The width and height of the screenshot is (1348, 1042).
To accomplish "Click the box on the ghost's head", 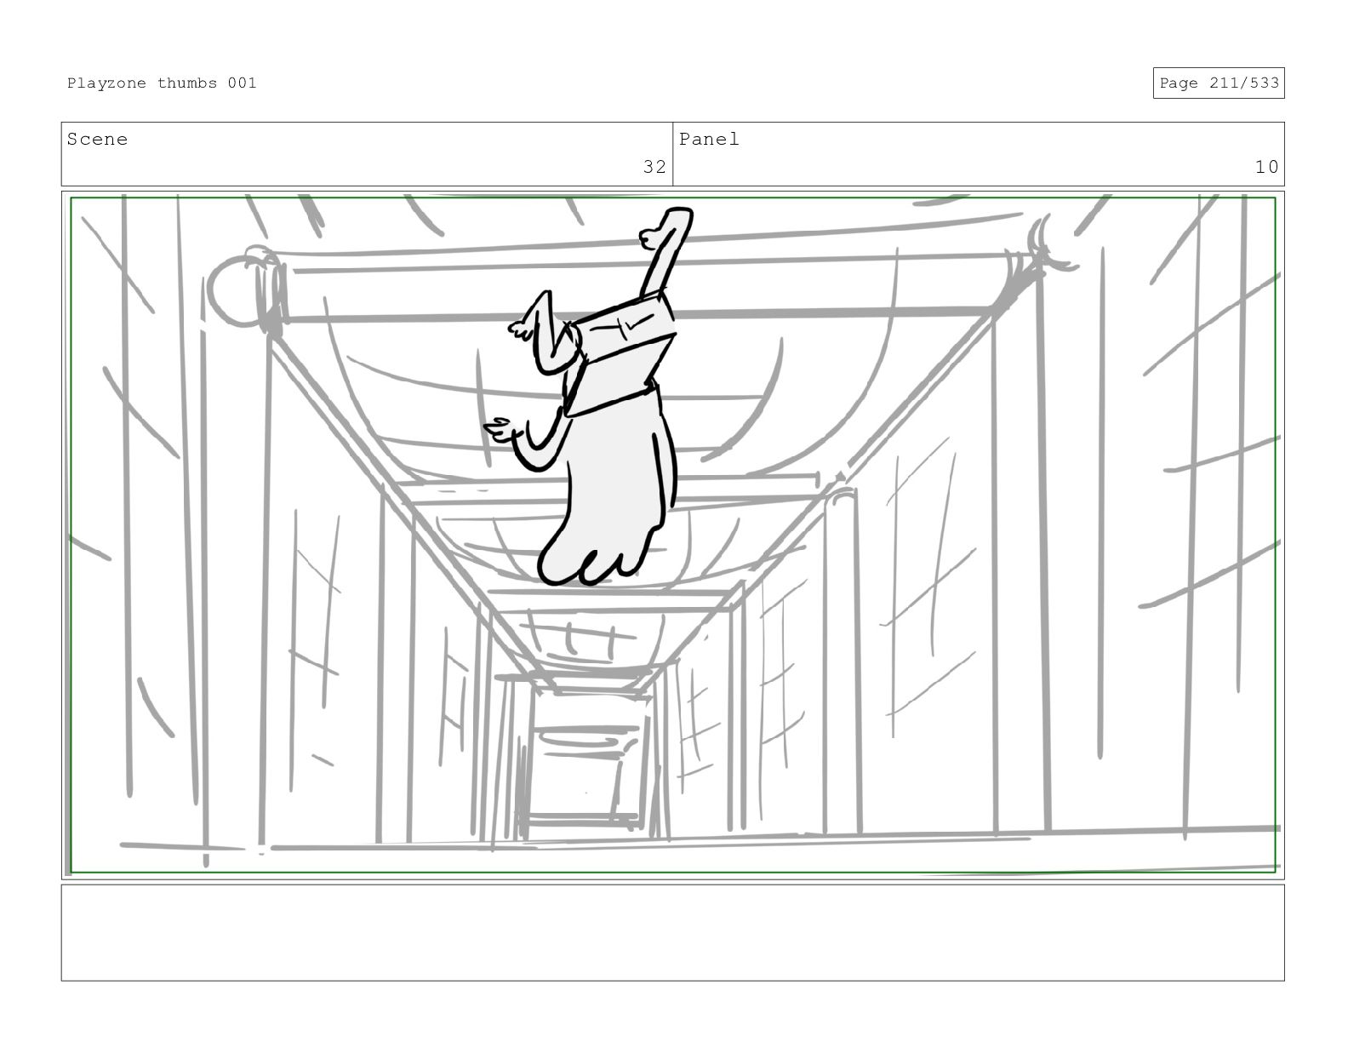I will tap(620, 353).
